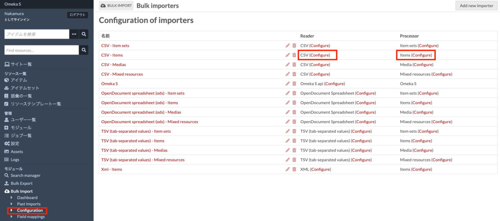
Task: Open Configure link for CSV - Items Reader
Action: [x=320, y=55]
